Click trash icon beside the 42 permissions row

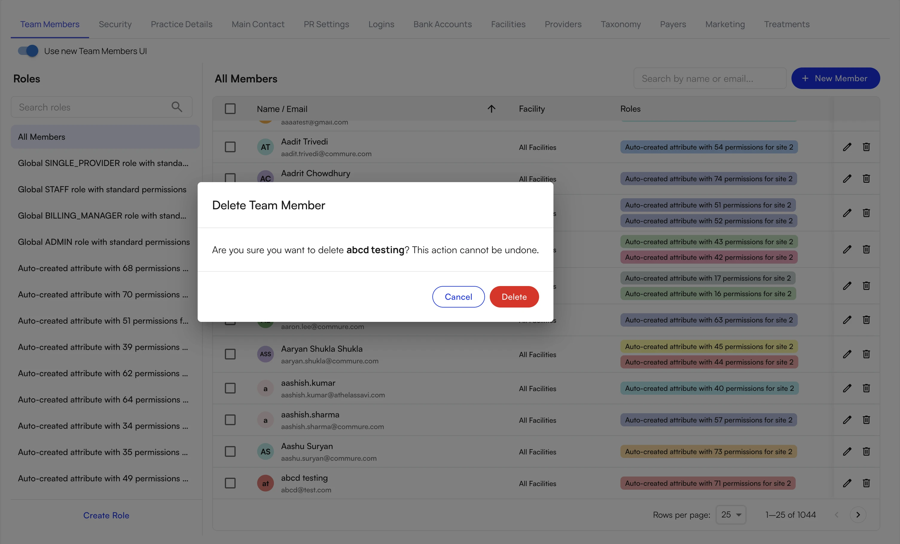pos(866,249)
